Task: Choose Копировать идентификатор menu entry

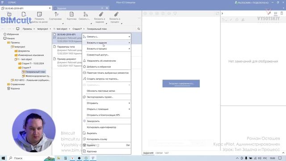Action: (x=106, y=127)
